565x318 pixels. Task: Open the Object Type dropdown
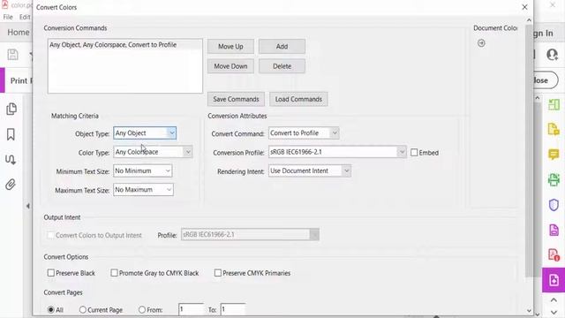145,133
